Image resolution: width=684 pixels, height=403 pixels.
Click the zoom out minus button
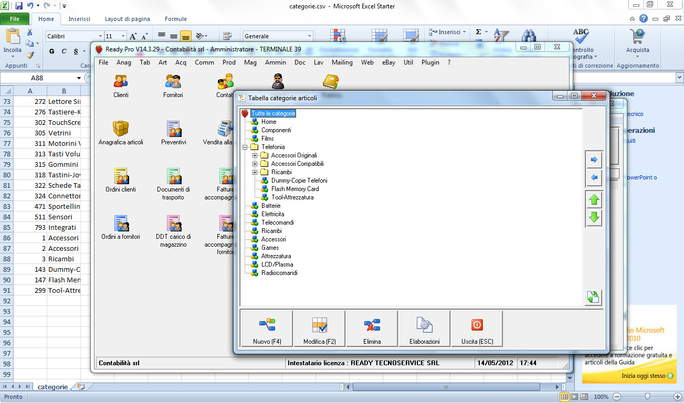click(617, 397)
